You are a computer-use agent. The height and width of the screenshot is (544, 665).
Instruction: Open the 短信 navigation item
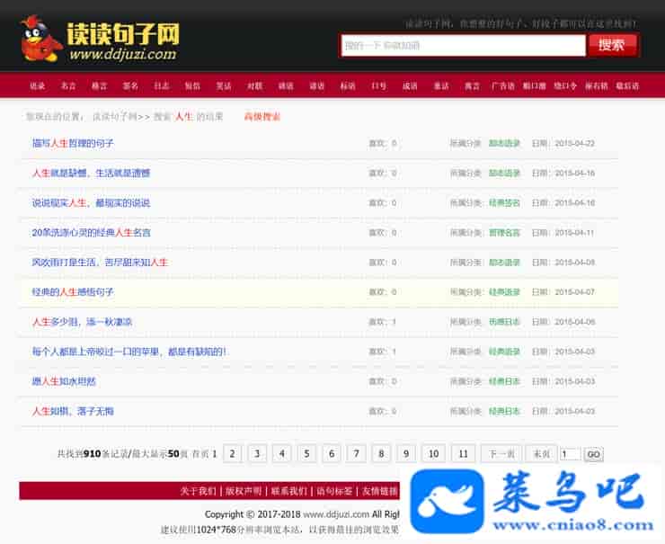coord(192,86)
